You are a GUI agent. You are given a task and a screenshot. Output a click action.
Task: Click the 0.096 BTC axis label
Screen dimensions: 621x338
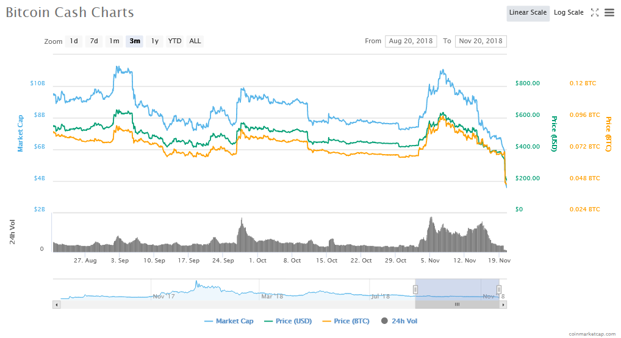(584, 115)
